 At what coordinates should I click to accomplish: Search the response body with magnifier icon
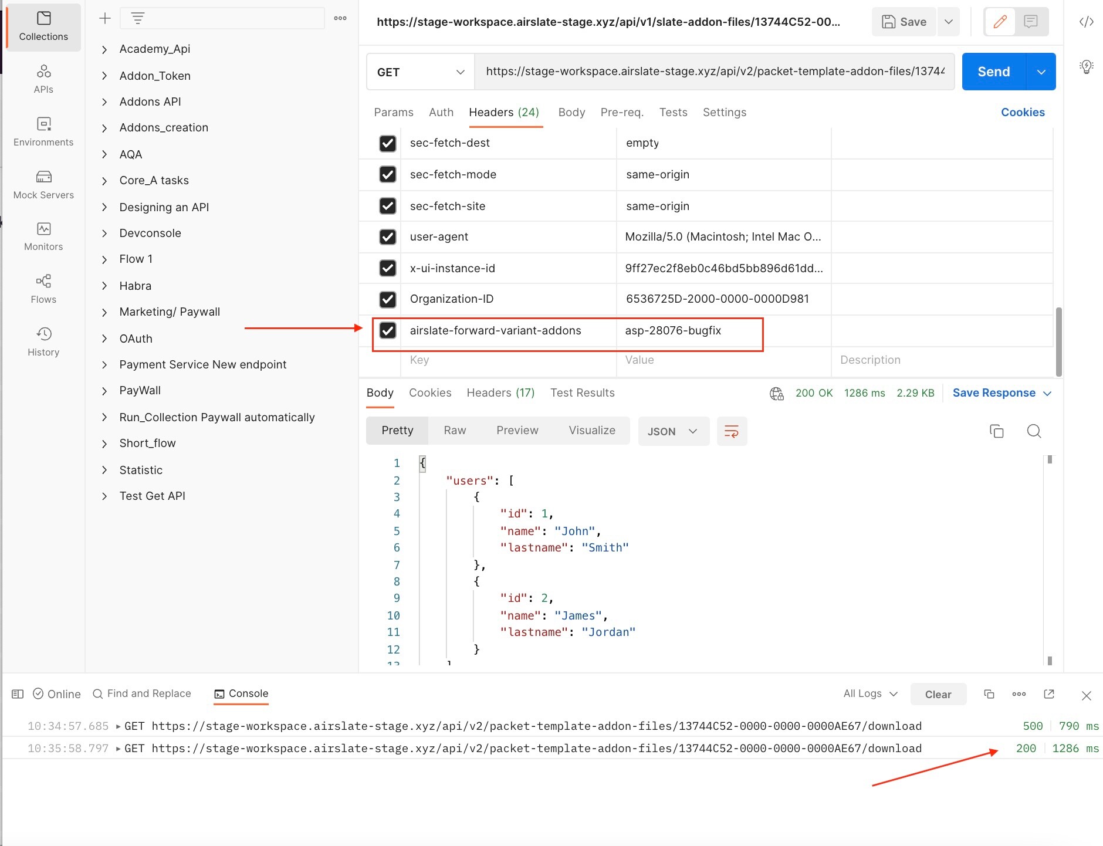point(1034,431)
